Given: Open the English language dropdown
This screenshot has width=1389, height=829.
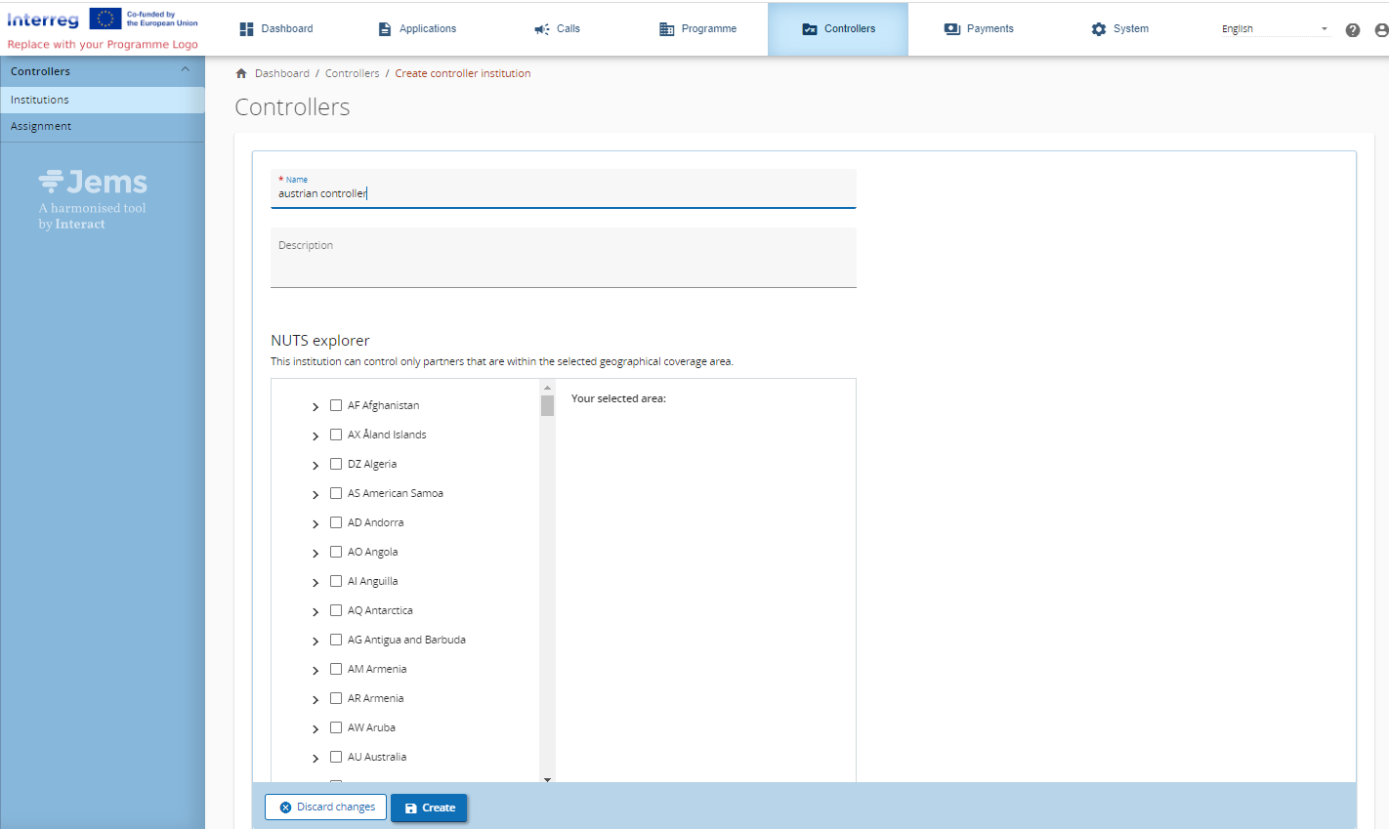Looking at the screenshot, I should (1275, 29).
